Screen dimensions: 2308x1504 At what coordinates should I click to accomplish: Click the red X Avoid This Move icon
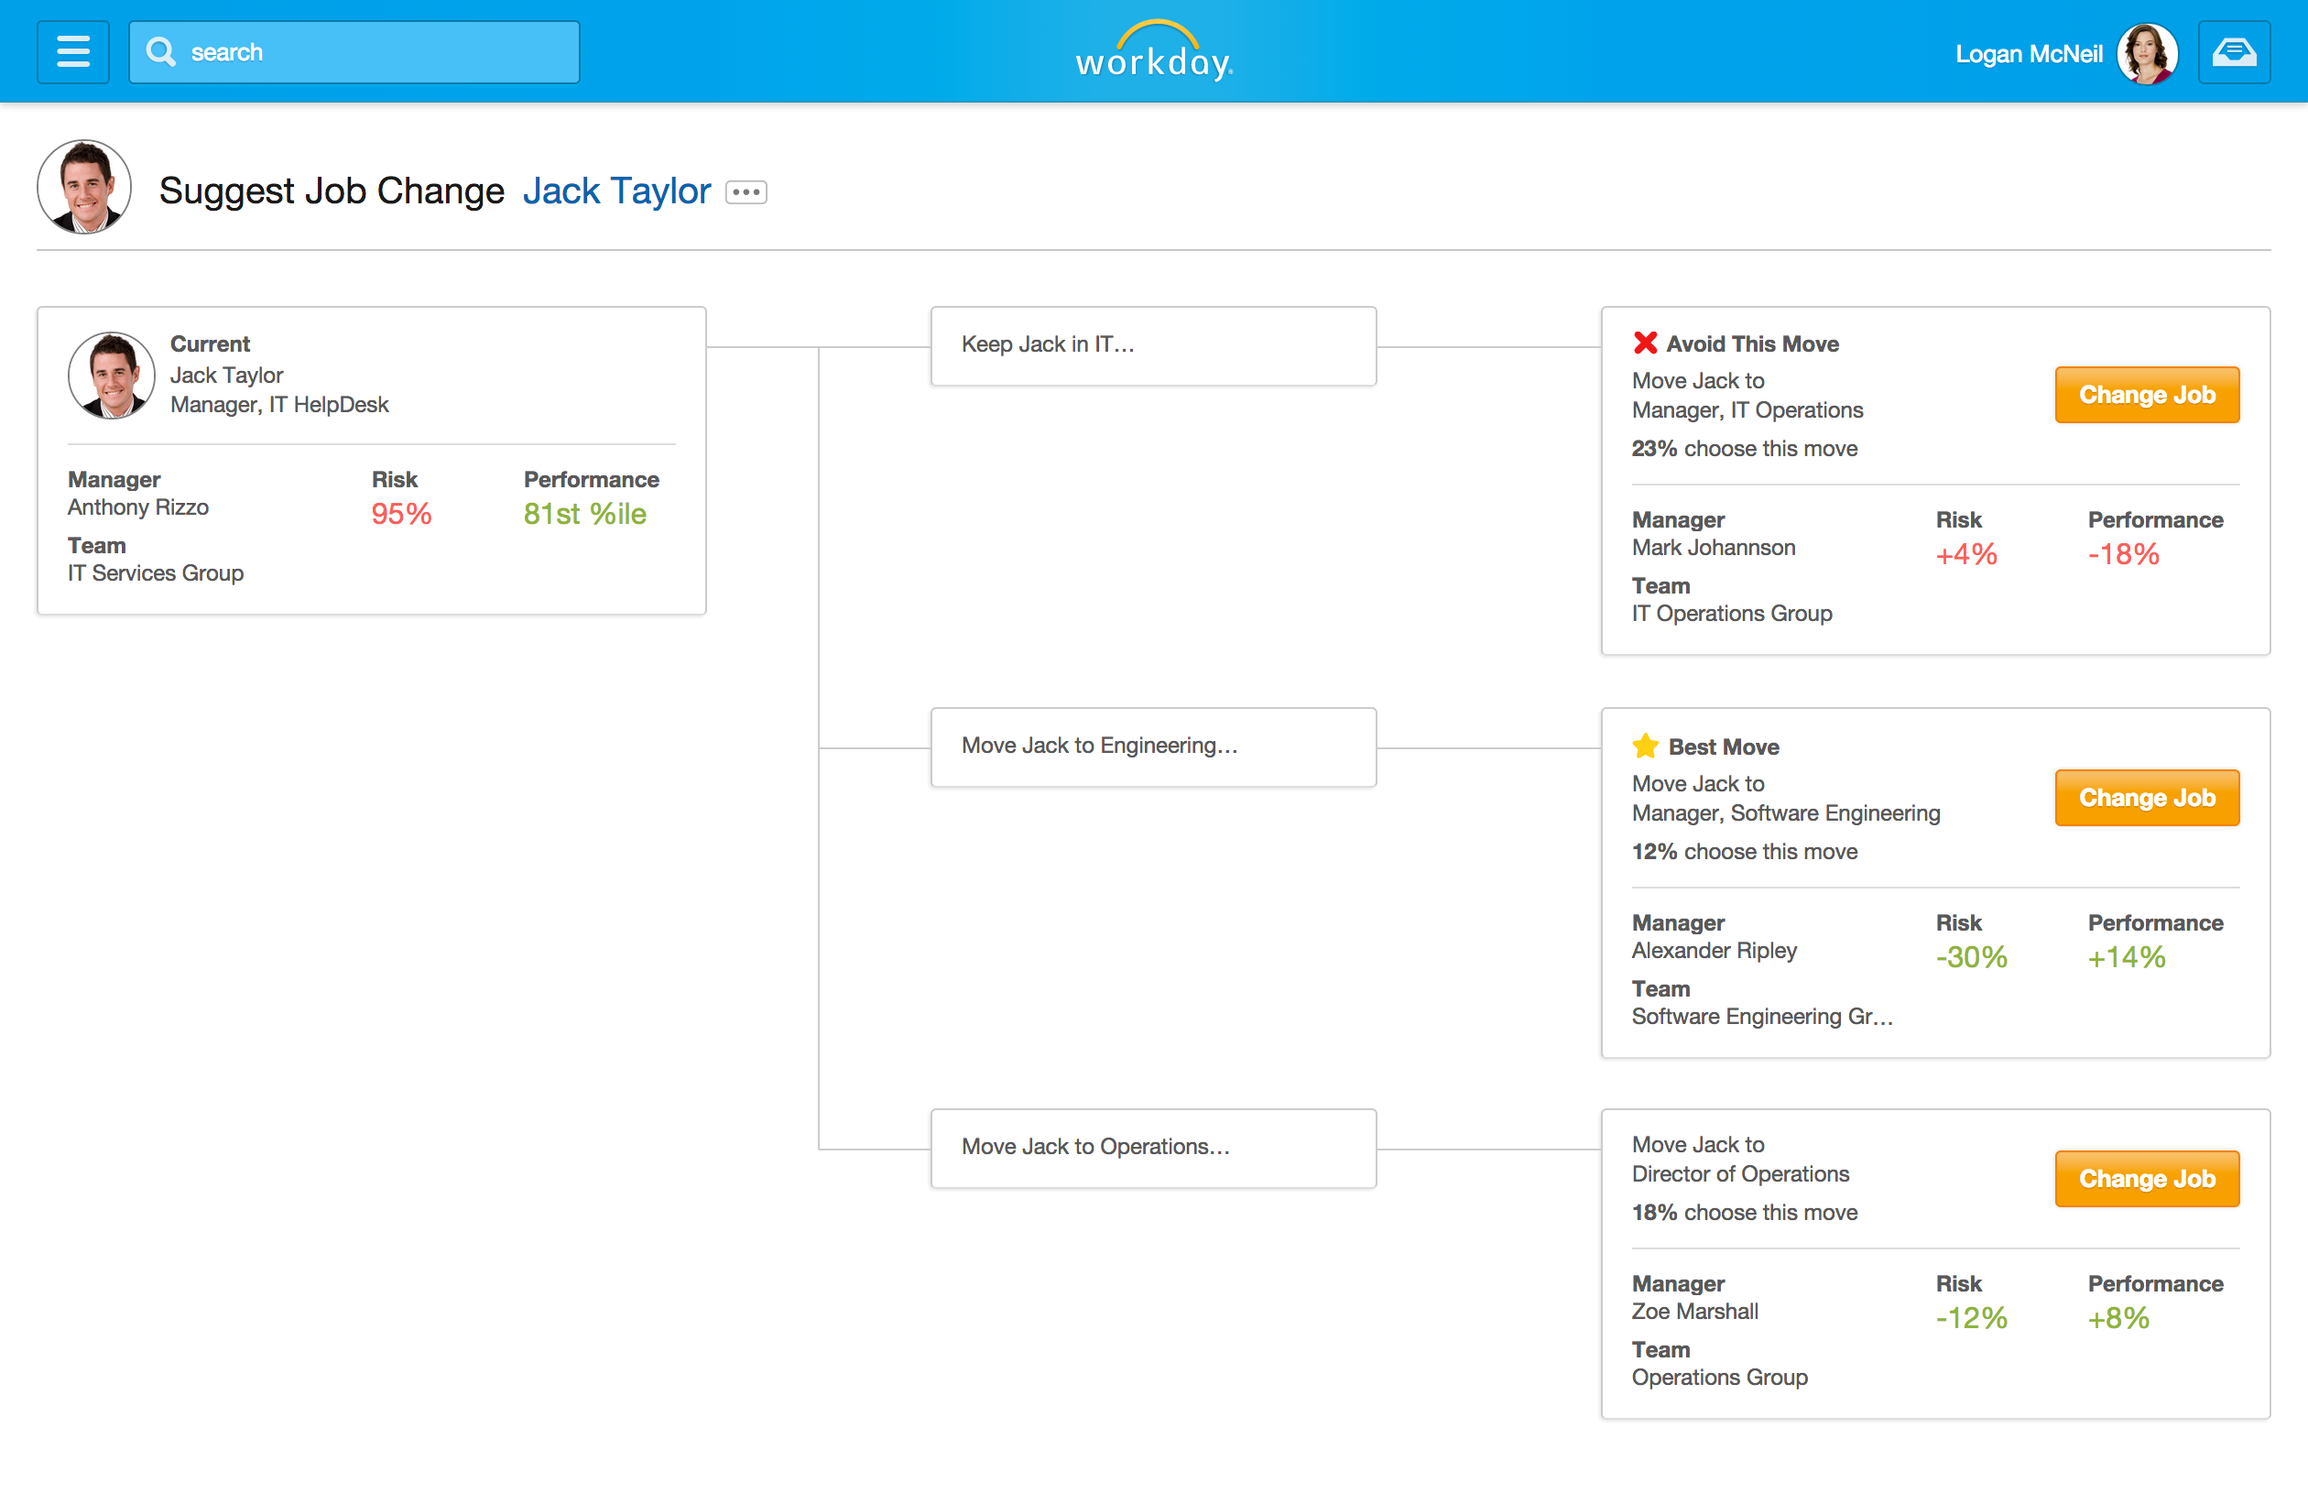[x=1645, y=343]
